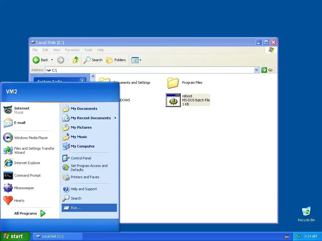322x241 pixels.
Task: Open Printers and Faxes
Action: pyautogui.click(x=89, y=177)
